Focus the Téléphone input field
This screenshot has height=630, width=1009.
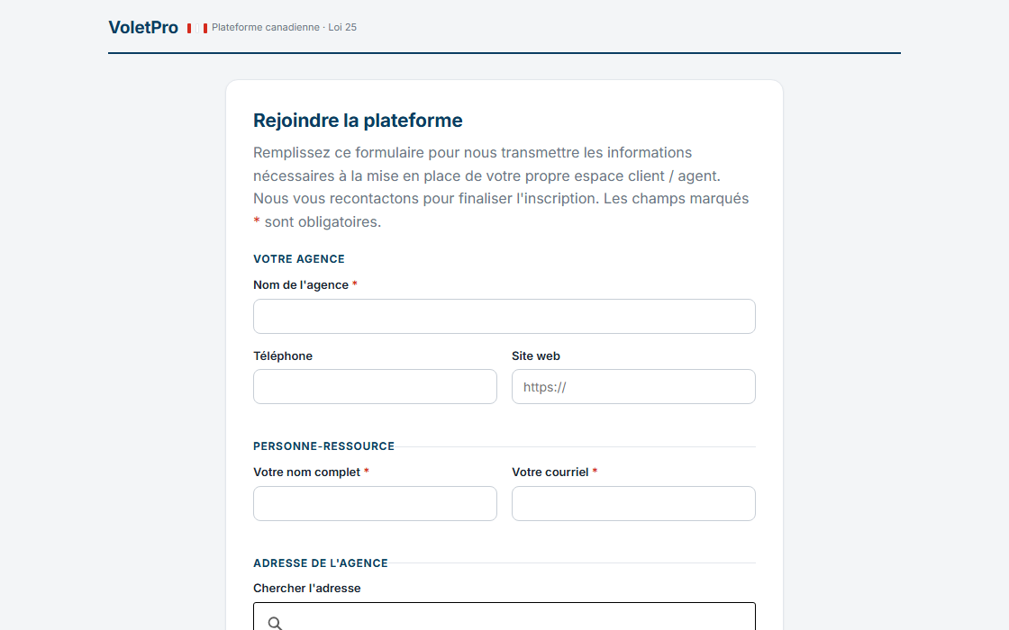(x=375, y=386)
